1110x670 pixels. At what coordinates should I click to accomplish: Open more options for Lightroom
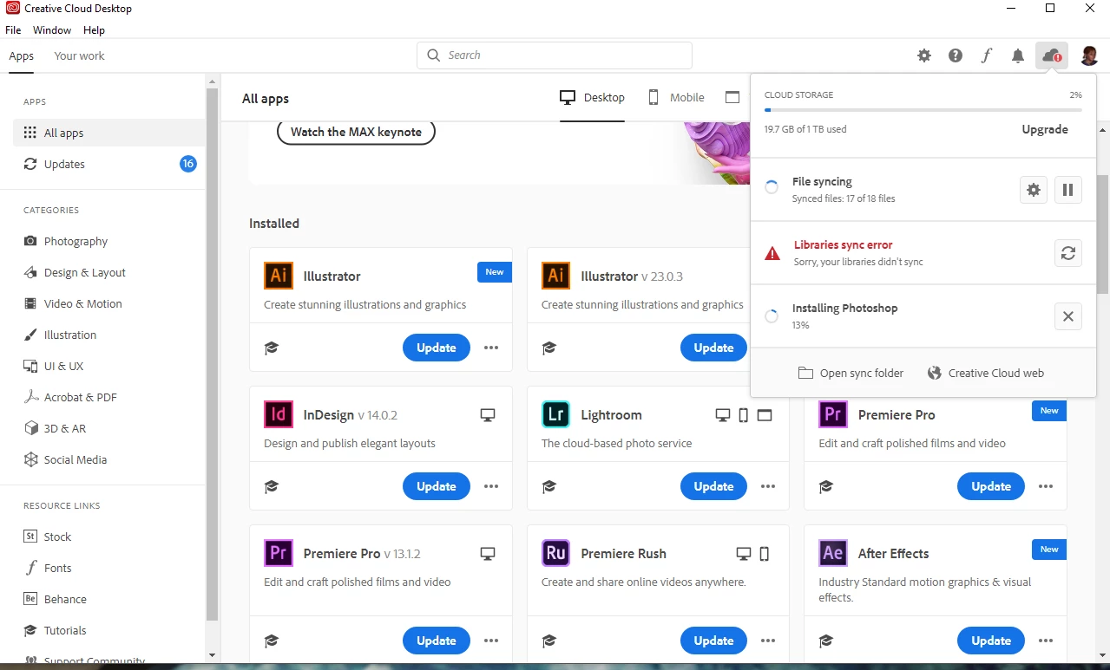(x=768, y=486)
